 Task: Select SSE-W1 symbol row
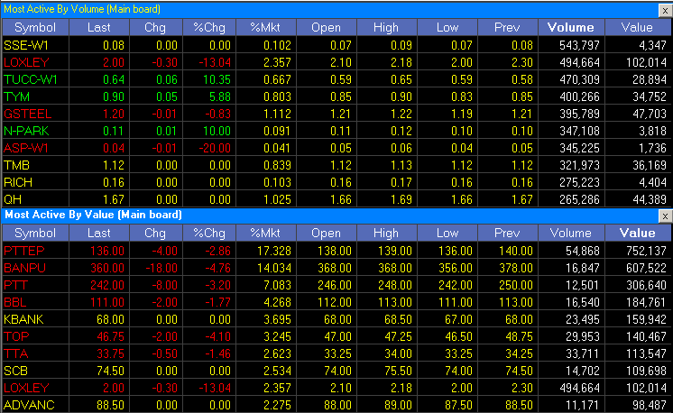pos(26,45)
